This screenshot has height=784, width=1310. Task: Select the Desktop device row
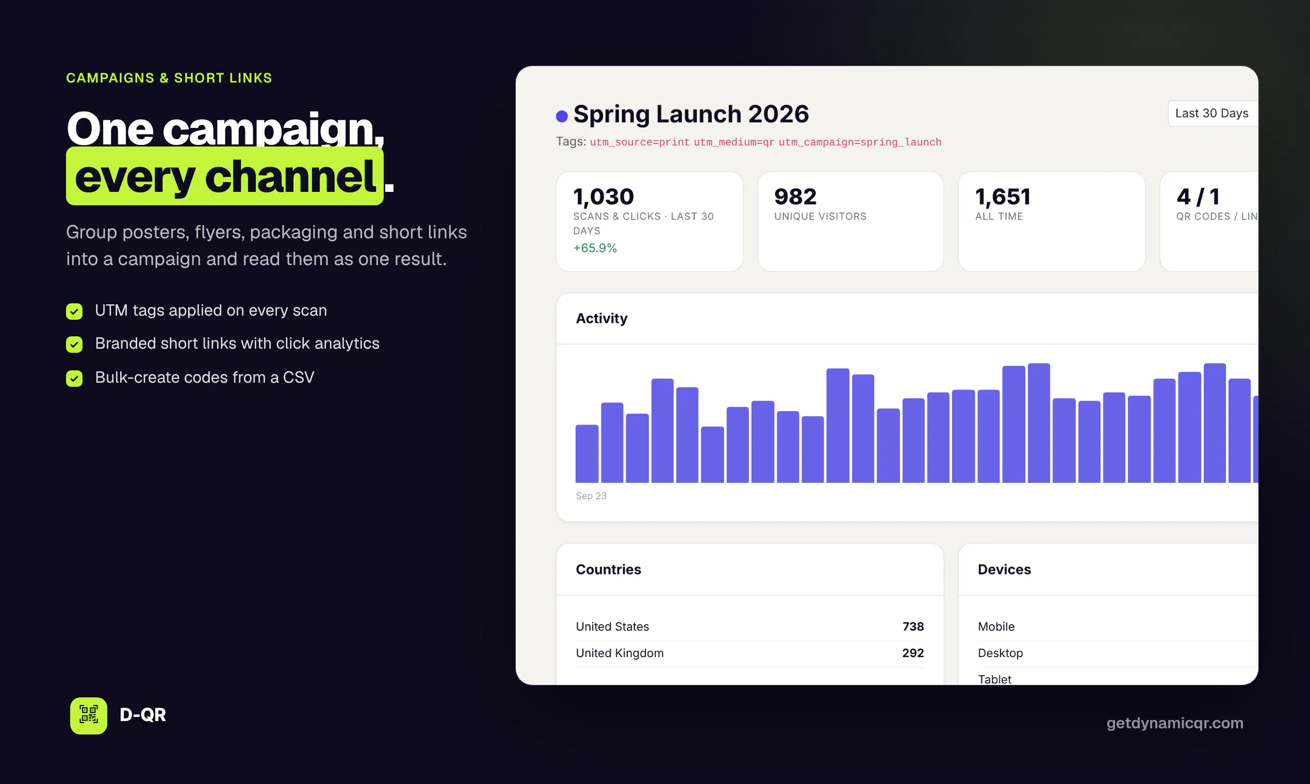1118,654
